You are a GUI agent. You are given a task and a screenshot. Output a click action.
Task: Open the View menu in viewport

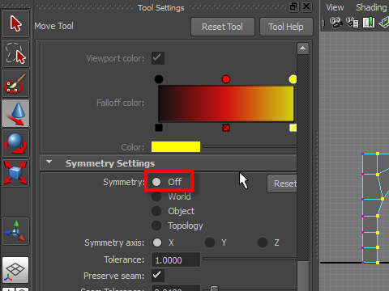click(x=335, y=7)
